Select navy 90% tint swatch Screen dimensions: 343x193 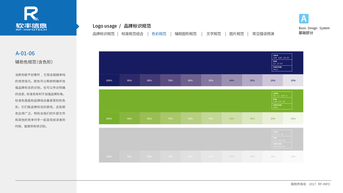tap(130, 80)
